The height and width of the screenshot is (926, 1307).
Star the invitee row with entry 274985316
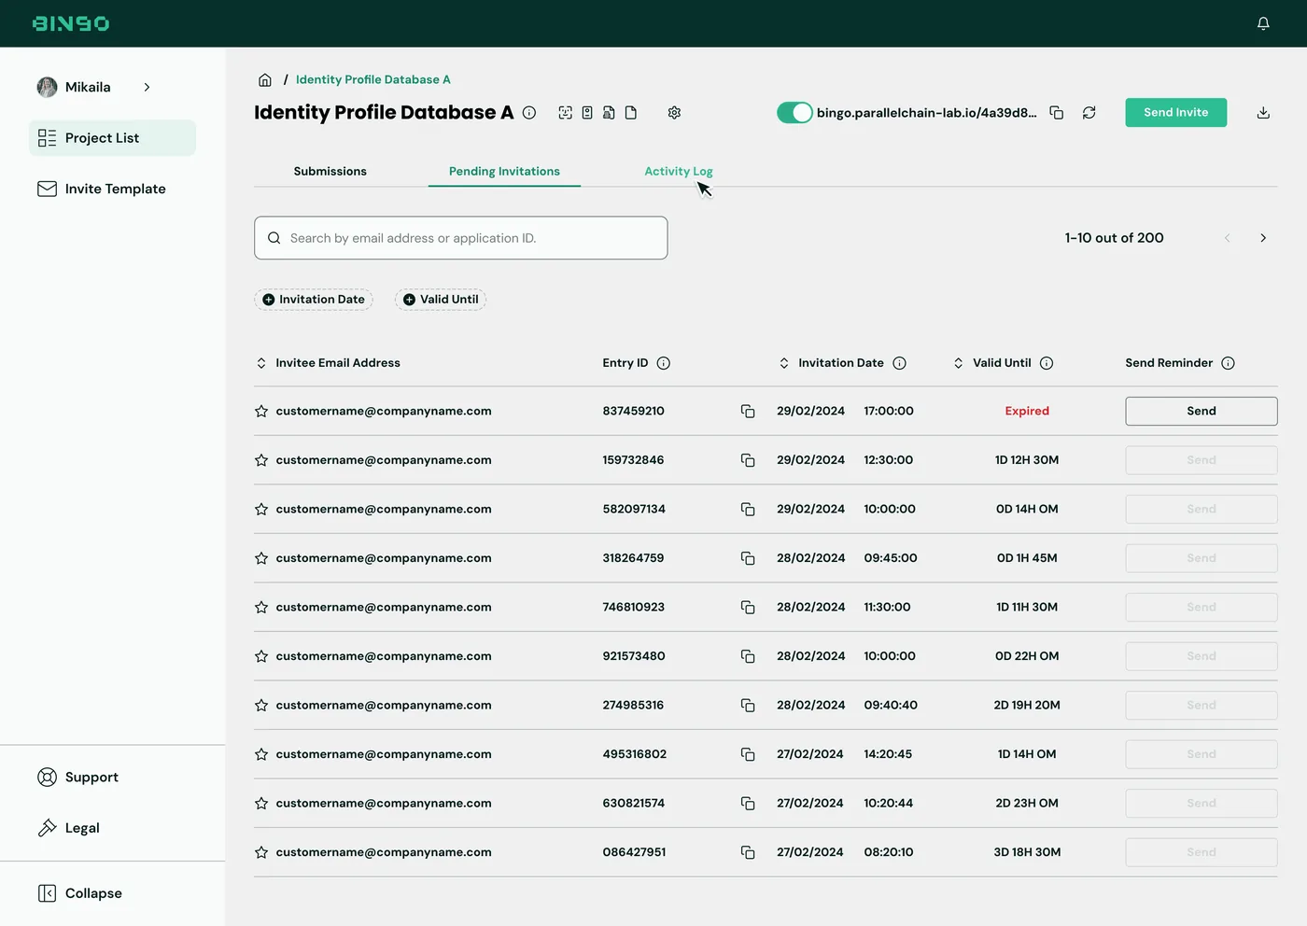(x=261, y=706)
